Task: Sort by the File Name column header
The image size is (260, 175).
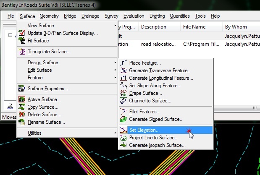Action: tap(201, 27)
